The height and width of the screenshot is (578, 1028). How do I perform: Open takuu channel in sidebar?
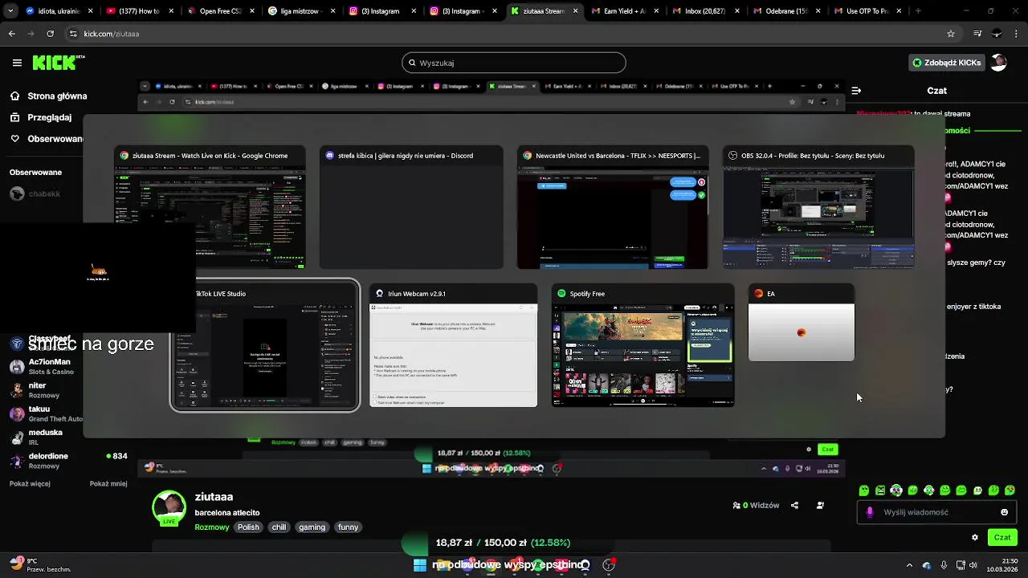(x=47, y=413)
